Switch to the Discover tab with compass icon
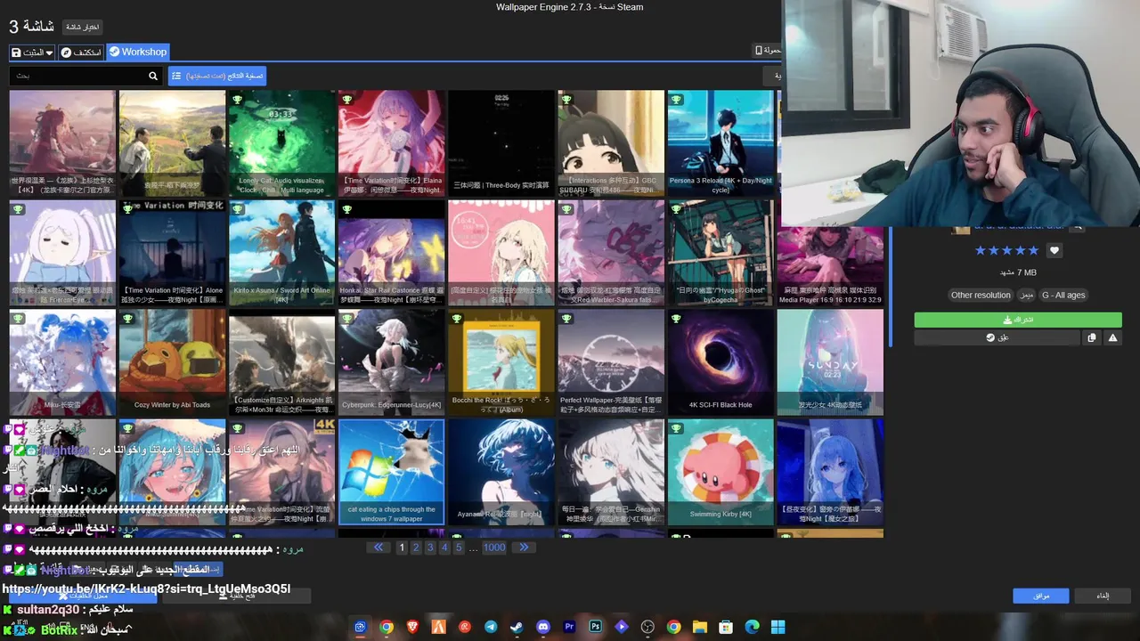 point(81,53)
